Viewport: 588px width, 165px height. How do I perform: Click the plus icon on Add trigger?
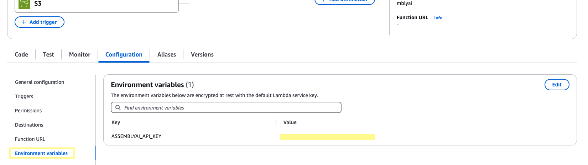(x=24, y=22)
